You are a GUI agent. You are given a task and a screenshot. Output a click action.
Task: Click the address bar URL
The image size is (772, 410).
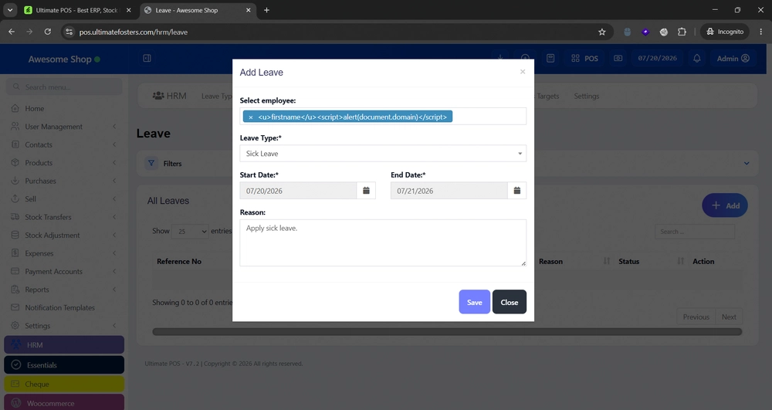[x=134, y=32]
